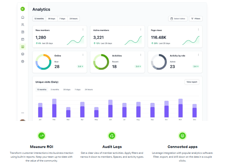Click the 3.4 badge in Activities card
Viewport: 226px width, 168px height.
pos(138,66)
